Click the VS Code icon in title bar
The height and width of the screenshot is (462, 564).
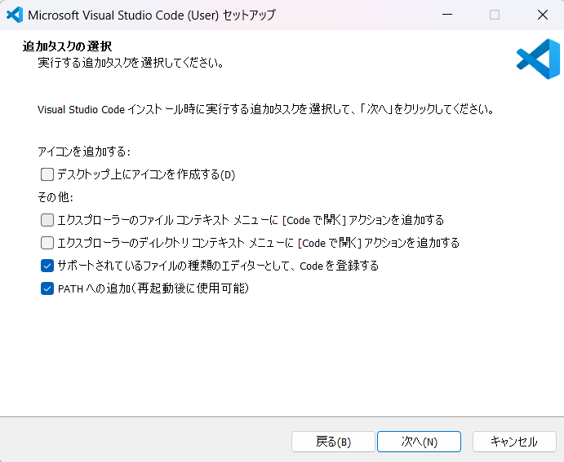(14, 15)
